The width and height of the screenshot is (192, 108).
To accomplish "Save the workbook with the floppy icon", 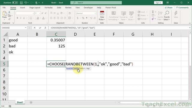I will 21,3.
